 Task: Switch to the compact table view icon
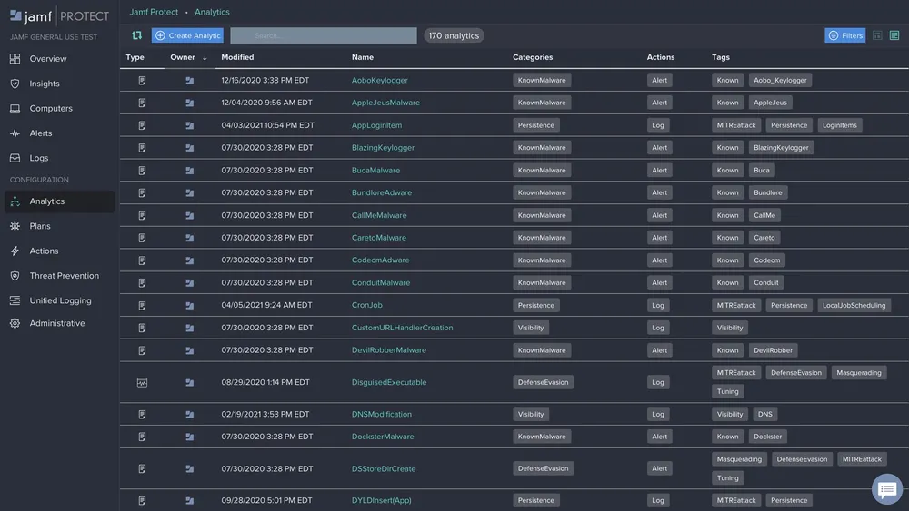pyautogui.click(x=877, y=35)
